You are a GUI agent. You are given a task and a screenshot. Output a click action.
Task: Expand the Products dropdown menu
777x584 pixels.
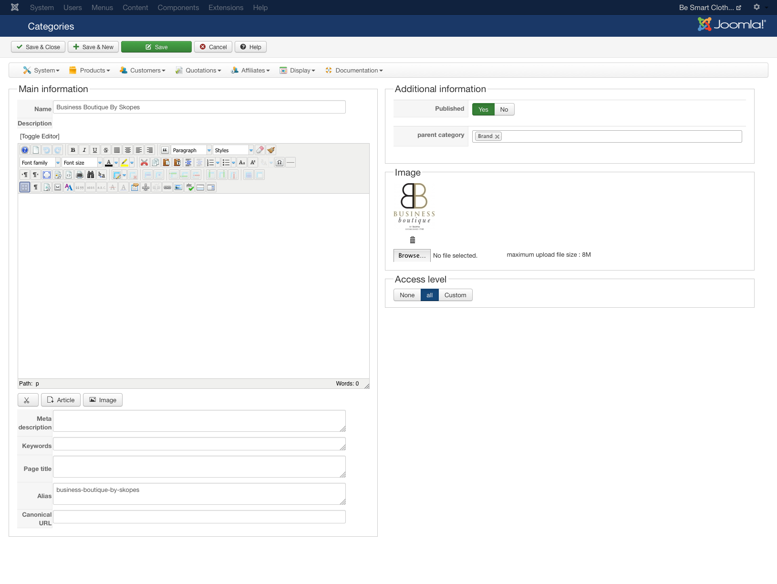pos(90,71)
